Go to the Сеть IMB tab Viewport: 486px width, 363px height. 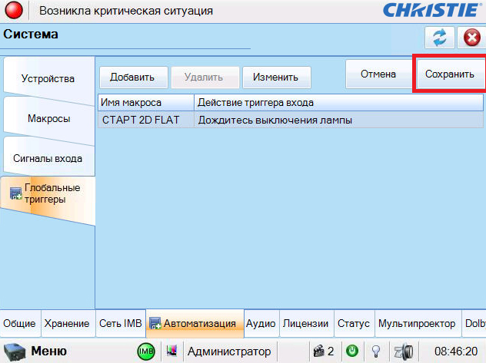(x=121, y=323)
